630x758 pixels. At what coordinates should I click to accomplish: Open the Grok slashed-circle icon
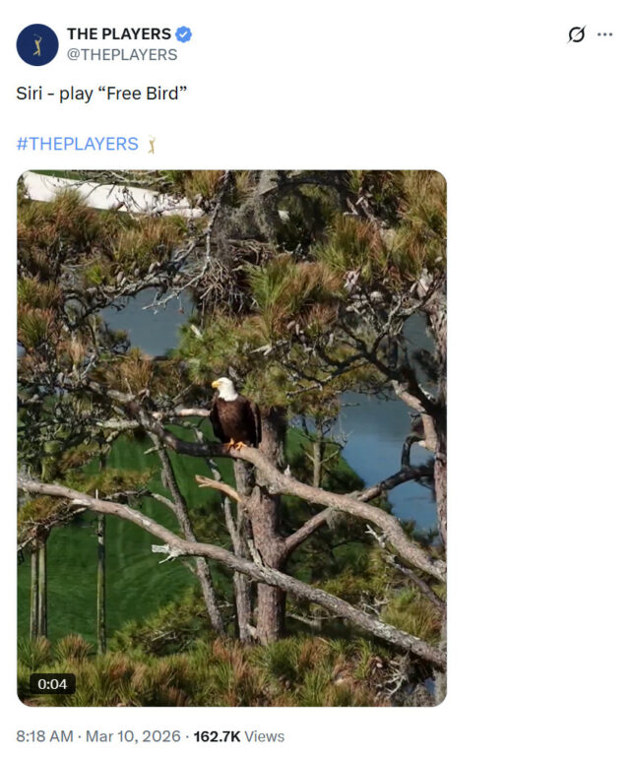[x=576, y=34]
